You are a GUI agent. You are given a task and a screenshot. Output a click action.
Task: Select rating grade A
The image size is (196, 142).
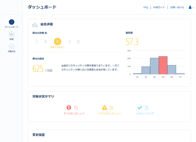(x=45, y=41)
